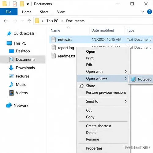Open Pictures label in navigation pane
Image resolution: width=153 pixels, height=153 pixels.
[x=23, y=76]
